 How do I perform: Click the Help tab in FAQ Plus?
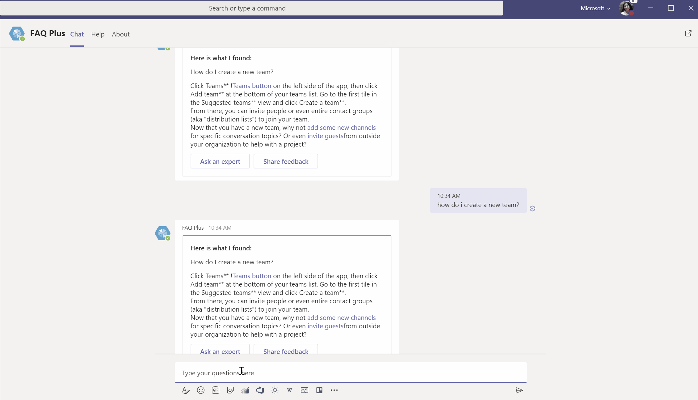[98, 34]
